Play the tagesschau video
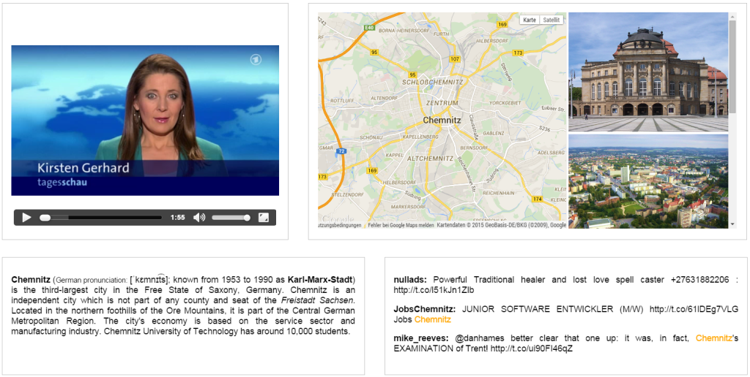Screen dimensions: 750x377 pos(26,218)
